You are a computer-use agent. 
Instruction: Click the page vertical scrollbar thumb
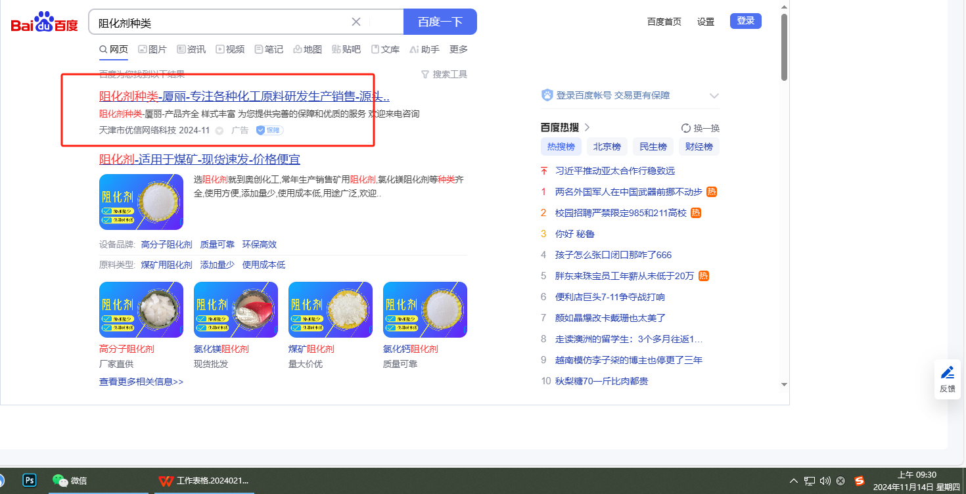(783, 46)
